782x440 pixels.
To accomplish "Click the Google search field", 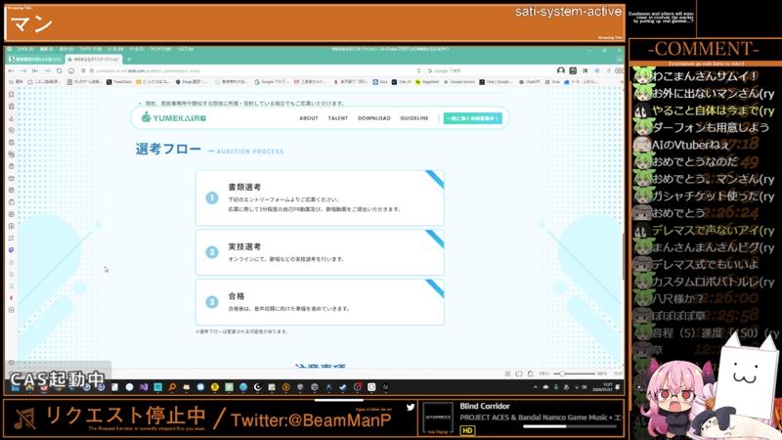I will [489, 70].
